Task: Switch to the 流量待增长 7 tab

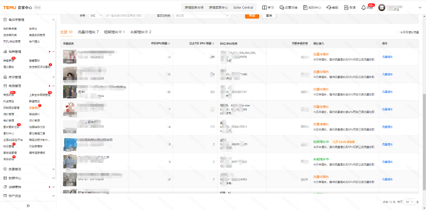Action: point(88,32)
